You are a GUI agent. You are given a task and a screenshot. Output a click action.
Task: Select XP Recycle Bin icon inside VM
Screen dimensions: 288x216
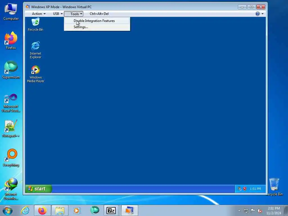click(35, 24)
